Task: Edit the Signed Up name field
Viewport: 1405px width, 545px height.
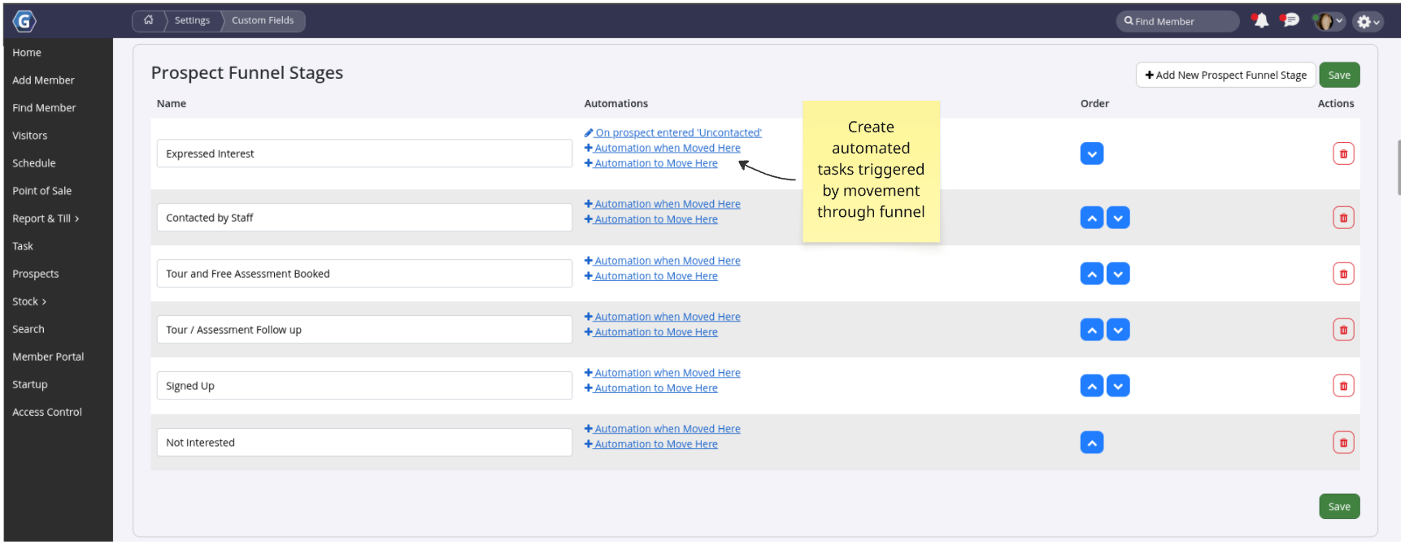Action: (364, 386)
